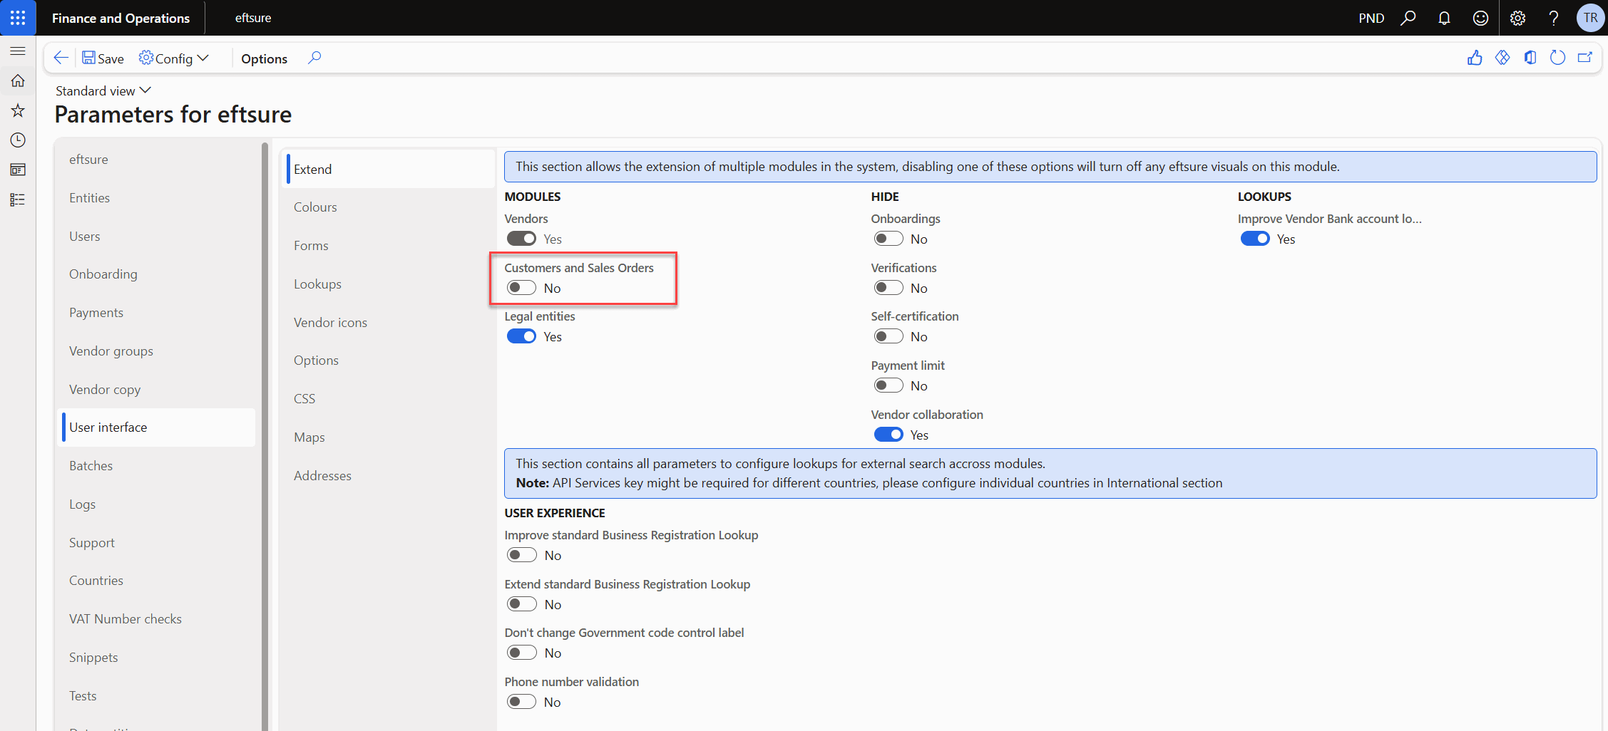This screenshot has height=731, width=1608.
Task: Open Recent clock icon
Action: coord(18,140)
